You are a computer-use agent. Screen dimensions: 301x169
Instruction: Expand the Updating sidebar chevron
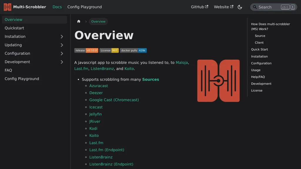tap(62, 45)
